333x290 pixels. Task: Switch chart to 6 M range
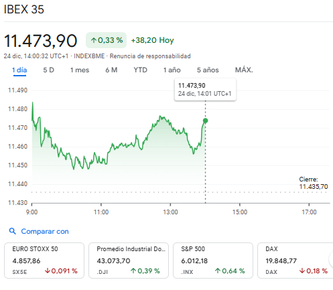pyautogui.click(x=111, y=70)
